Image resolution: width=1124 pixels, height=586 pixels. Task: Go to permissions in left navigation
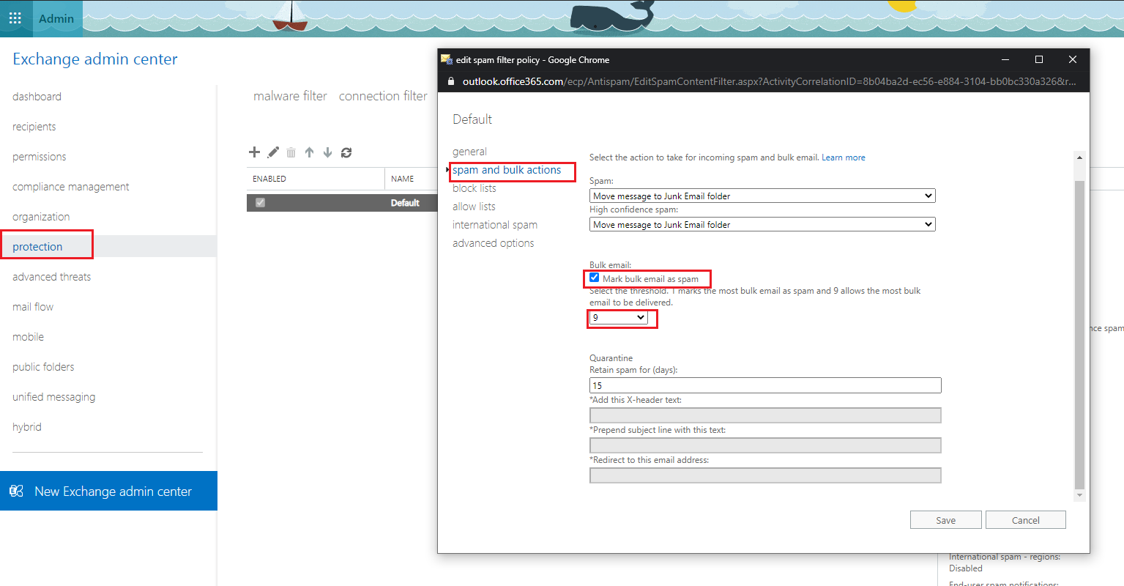click(40, 157)
